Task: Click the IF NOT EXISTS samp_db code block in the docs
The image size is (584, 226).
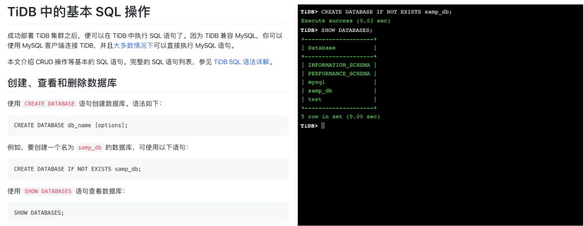Action: coord(148,169)
